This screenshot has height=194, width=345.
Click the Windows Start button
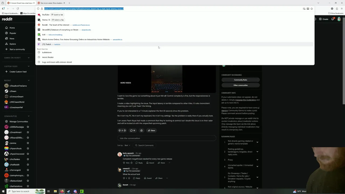pyautogui.click(x=3, y=191)
